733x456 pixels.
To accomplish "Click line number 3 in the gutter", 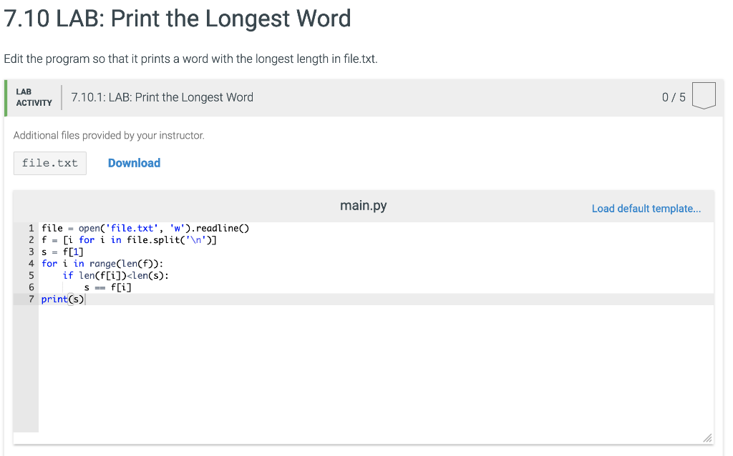I will (x=31, y=252).
